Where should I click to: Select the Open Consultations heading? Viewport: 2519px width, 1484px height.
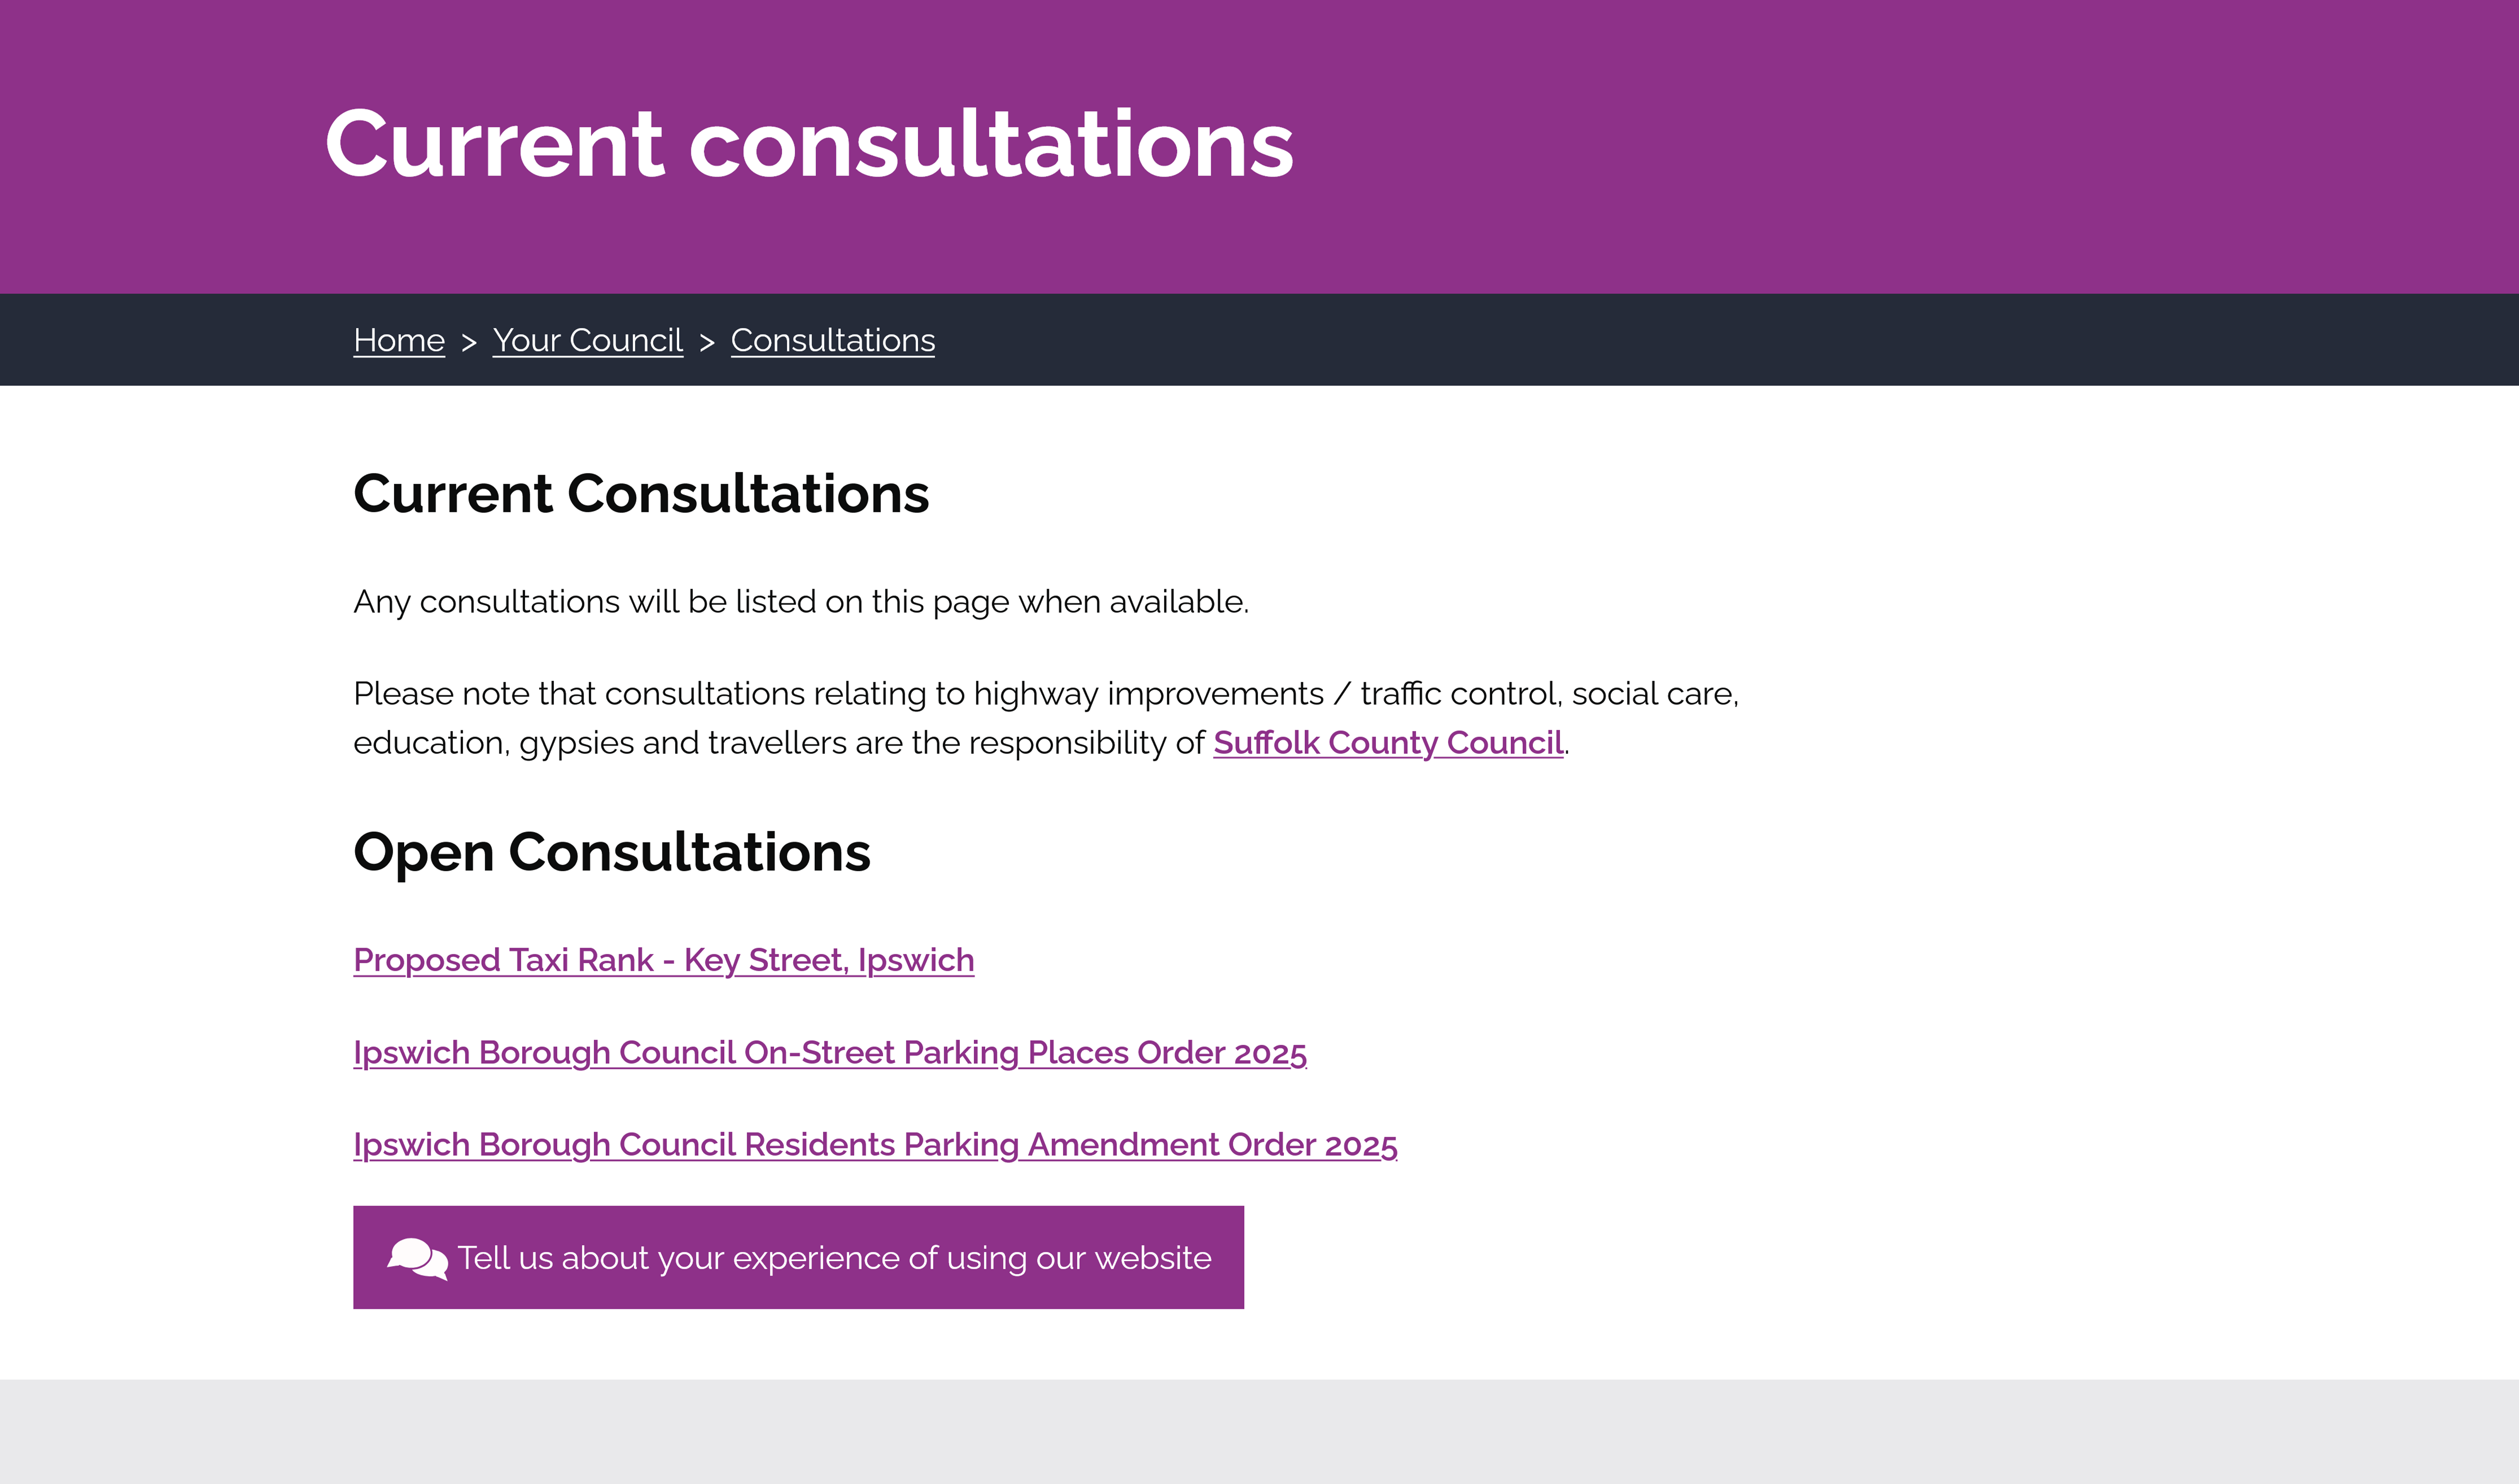611,853
